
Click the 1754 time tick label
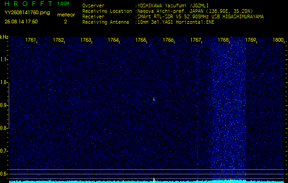pos(114,40)
